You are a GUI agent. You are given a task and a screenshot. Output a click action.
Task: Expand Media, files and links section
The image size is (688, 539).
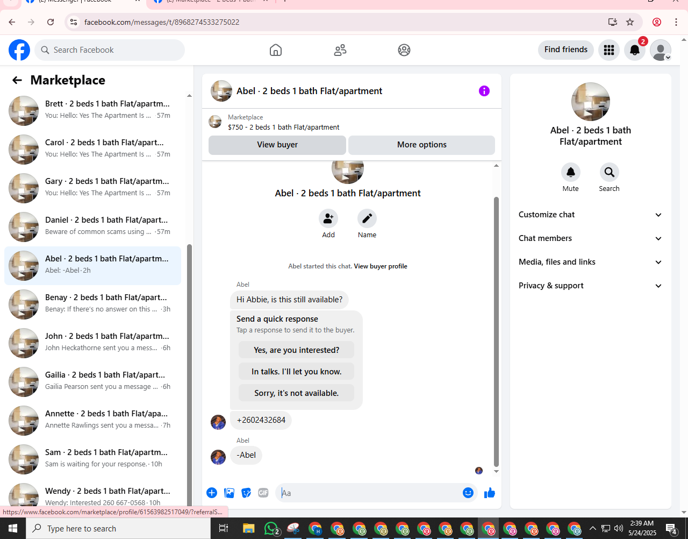[590, 262]
